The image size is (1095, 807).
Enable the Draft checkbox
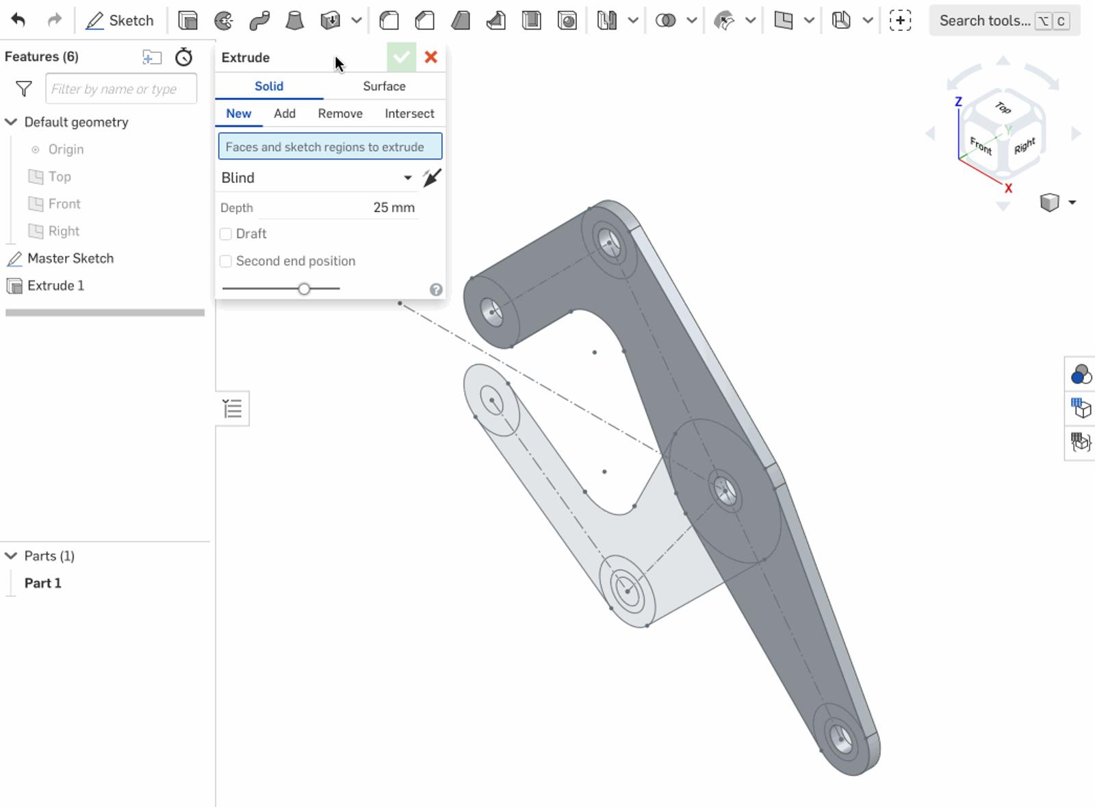pos(226,234)
